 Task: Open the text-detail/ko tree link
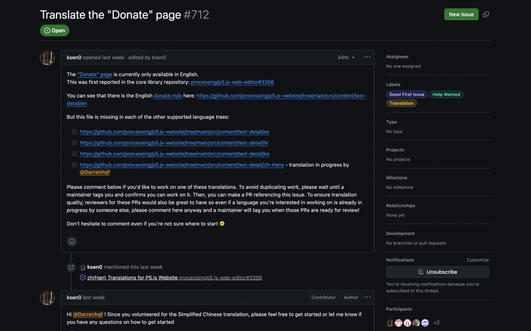coord(174,154)
